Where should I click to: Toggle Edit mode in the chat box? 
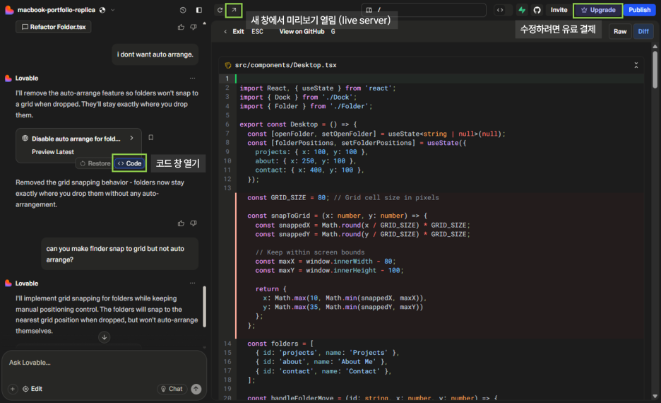click(x=32, y=389)
